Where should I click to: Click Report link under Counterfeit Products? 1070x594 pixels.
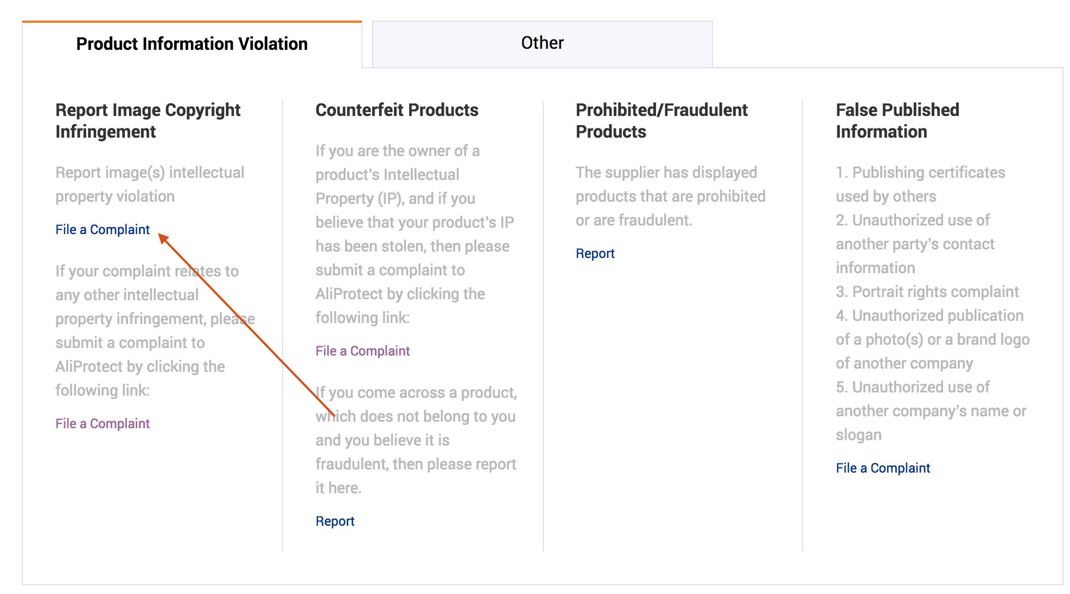coord(335,521)
